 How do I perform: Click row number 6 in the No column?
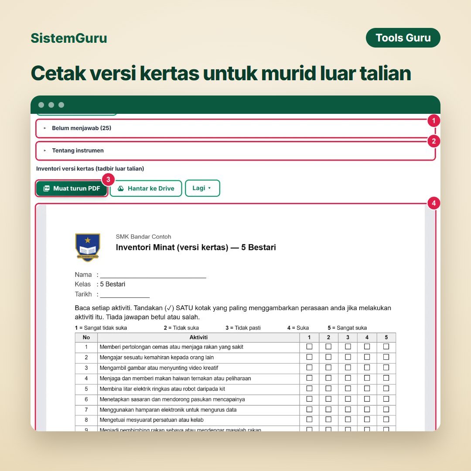(x=86, y=399)
